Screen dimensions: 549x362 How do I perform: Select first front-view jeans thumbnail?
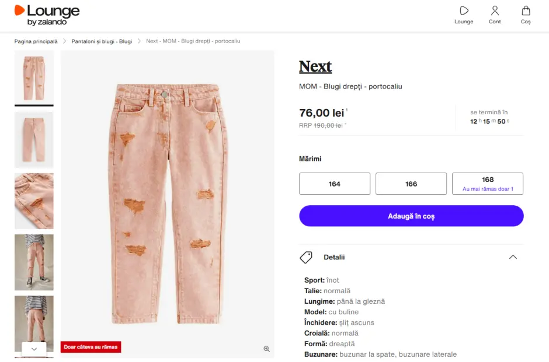pos(34,78)
